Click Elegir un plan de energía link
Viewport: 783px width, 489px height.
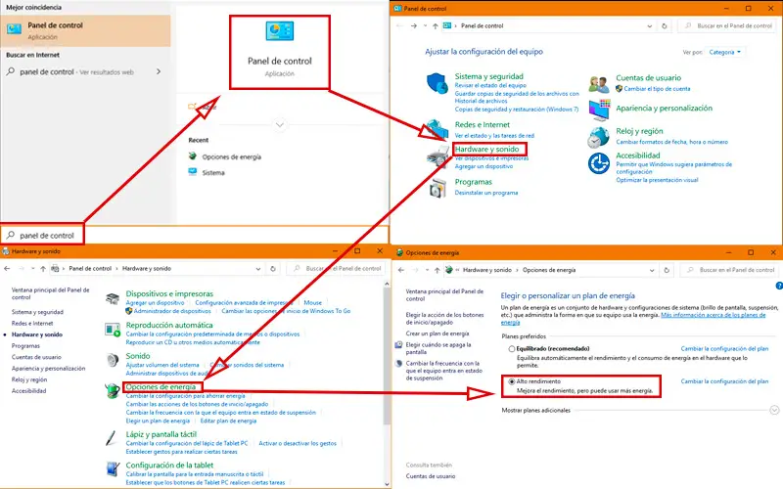[x=158, y=421]
